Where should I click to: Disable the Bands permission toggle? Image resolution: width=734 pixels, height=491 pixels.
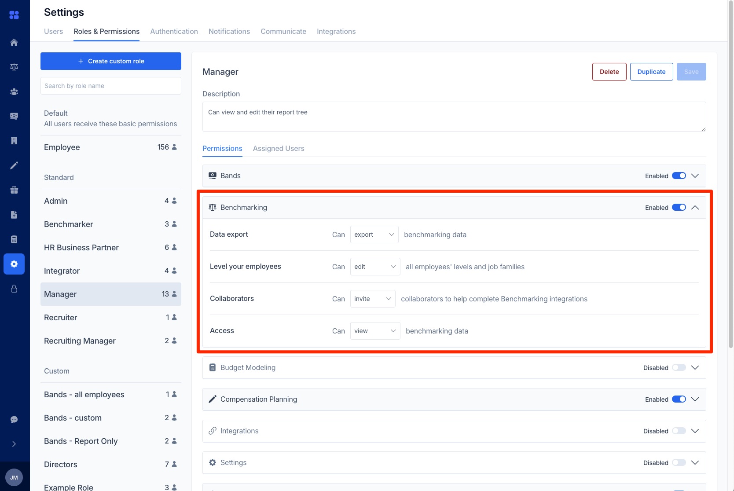click(679, 176)
